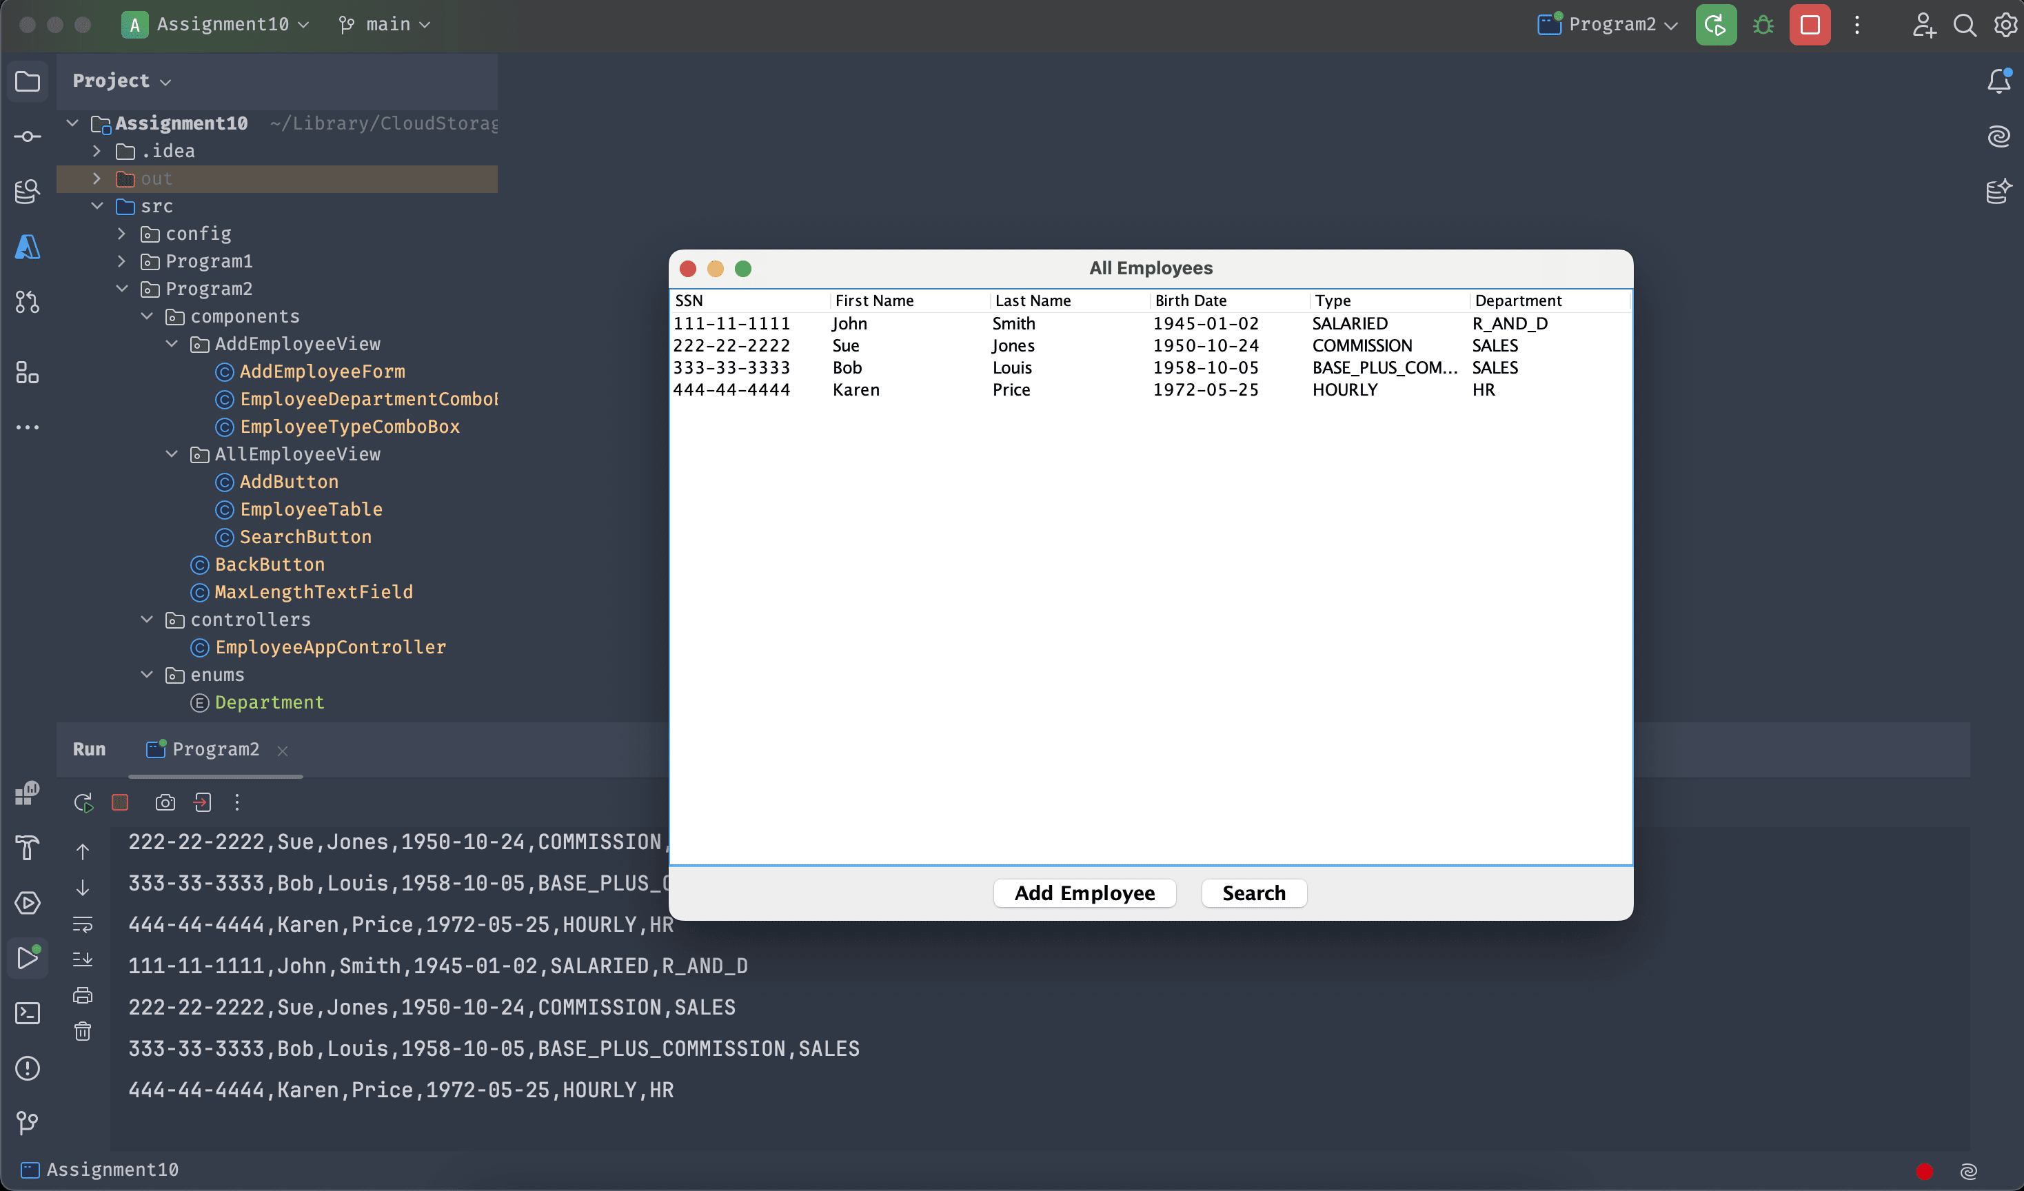This screenshot has height=1191, width=2024.
Task: Open the Terminal tool window icon
Action: (28, 1012)
